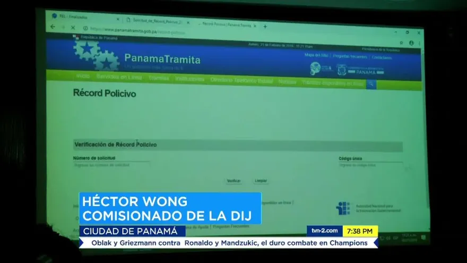
Task: View site information icon in address bar
Action: [x=85, y=28]
